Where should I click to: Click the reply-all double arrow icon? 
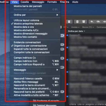click(x=98, y=22)
